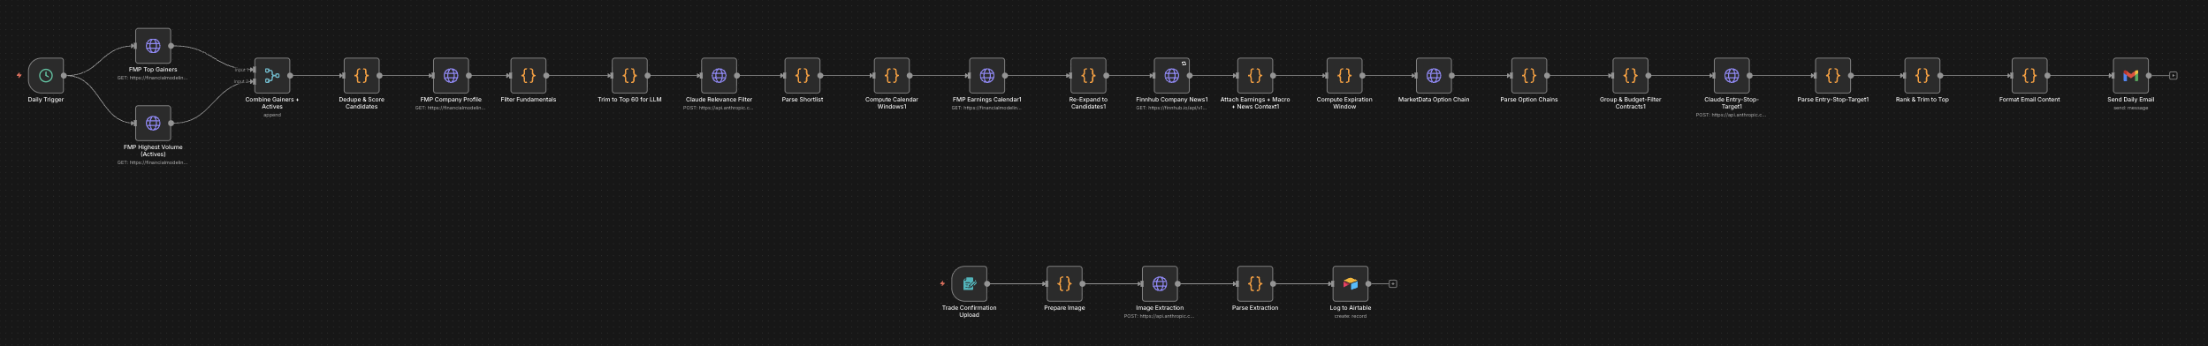
Task: Click the trigger bolt beside Daily Trigger
Action: click(x=19, y=76)
